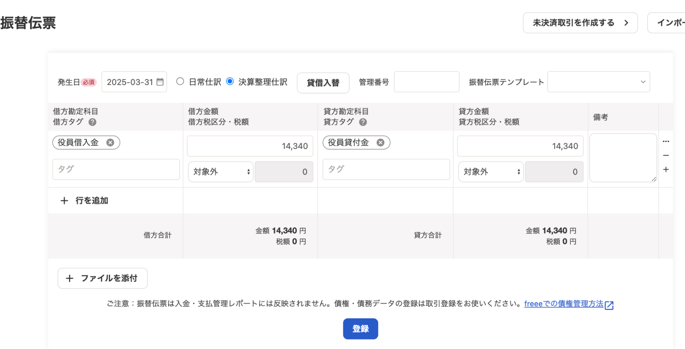
Task: Open help icon next to 貸方タグ
Action: pyautogui.click(x=363, y=122)
